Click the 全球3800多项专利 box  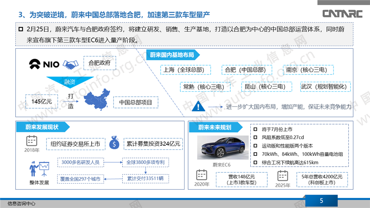click(x=145, y=162)
